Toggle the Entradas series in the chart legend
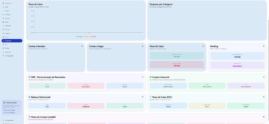Image resolution: width=269 pixels, height=124 pixels. pos(79,37)
